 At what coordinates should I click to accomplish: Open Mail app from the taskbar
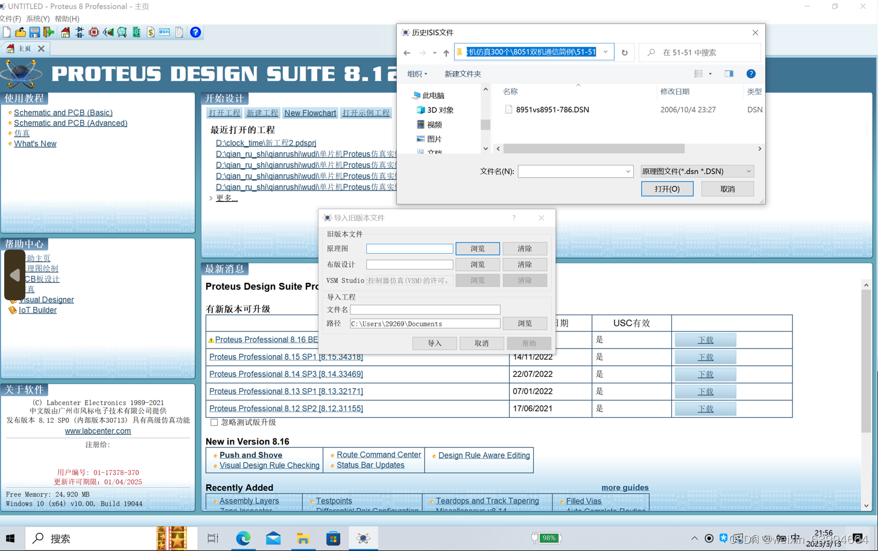(273, 538)
